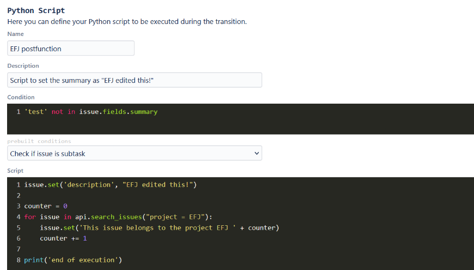Click empty line 7 in Script editor
474x270 pixels.
click(240, 249)
